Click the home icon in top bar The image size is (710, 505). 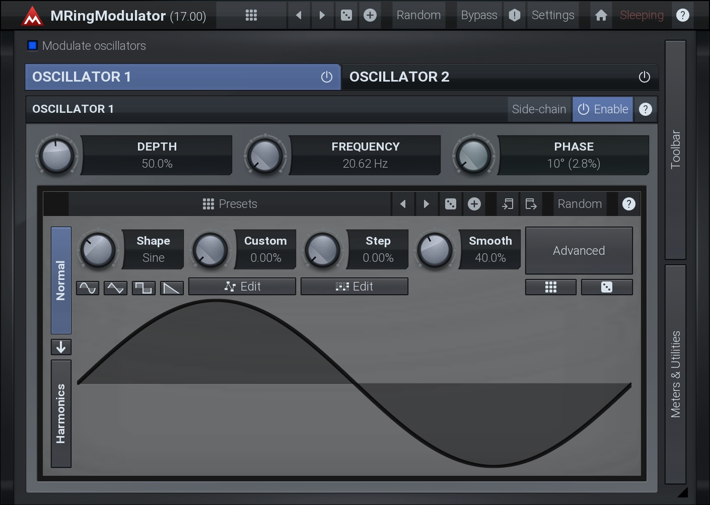[601, 15]
